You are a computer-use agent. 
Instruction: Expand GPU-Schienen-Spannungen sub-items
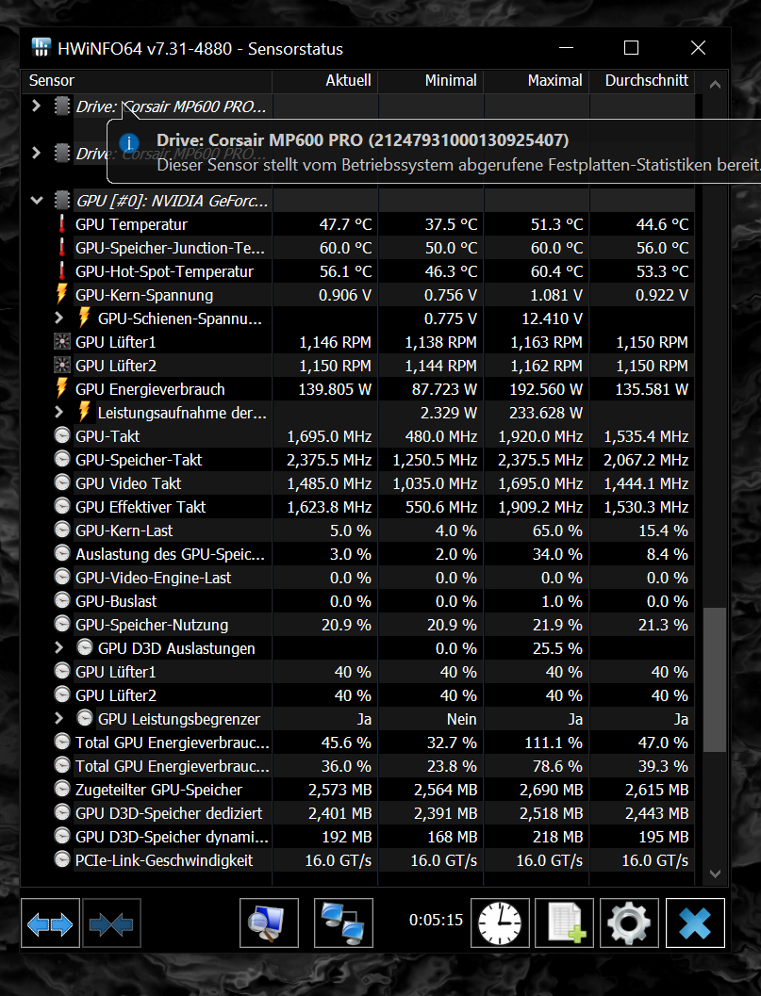pyautogui.click(x=59, y=318)
